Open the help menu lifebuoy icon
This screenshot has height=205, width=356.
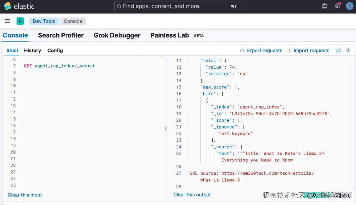325,6
